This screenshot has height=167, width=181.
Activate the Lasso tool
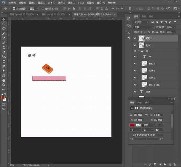point(4,28)
